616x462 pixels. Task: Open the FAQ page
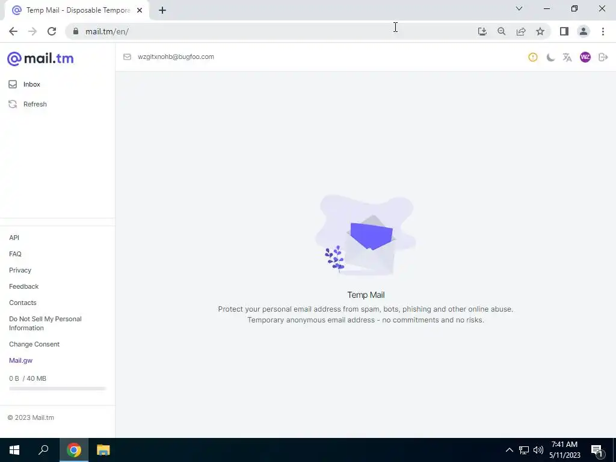[15, 254]
